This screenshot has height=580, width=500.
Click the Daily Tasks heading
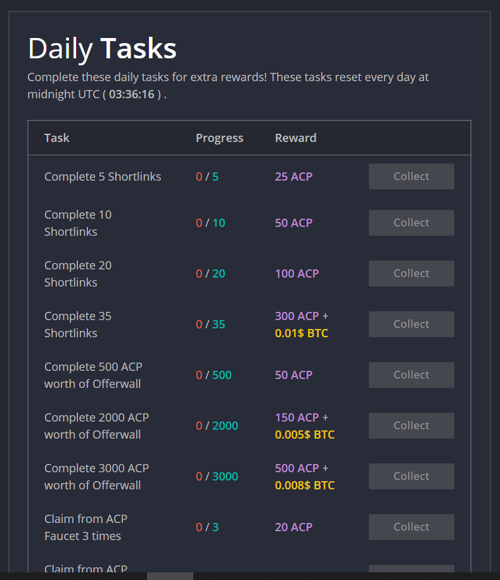point(102,48)
